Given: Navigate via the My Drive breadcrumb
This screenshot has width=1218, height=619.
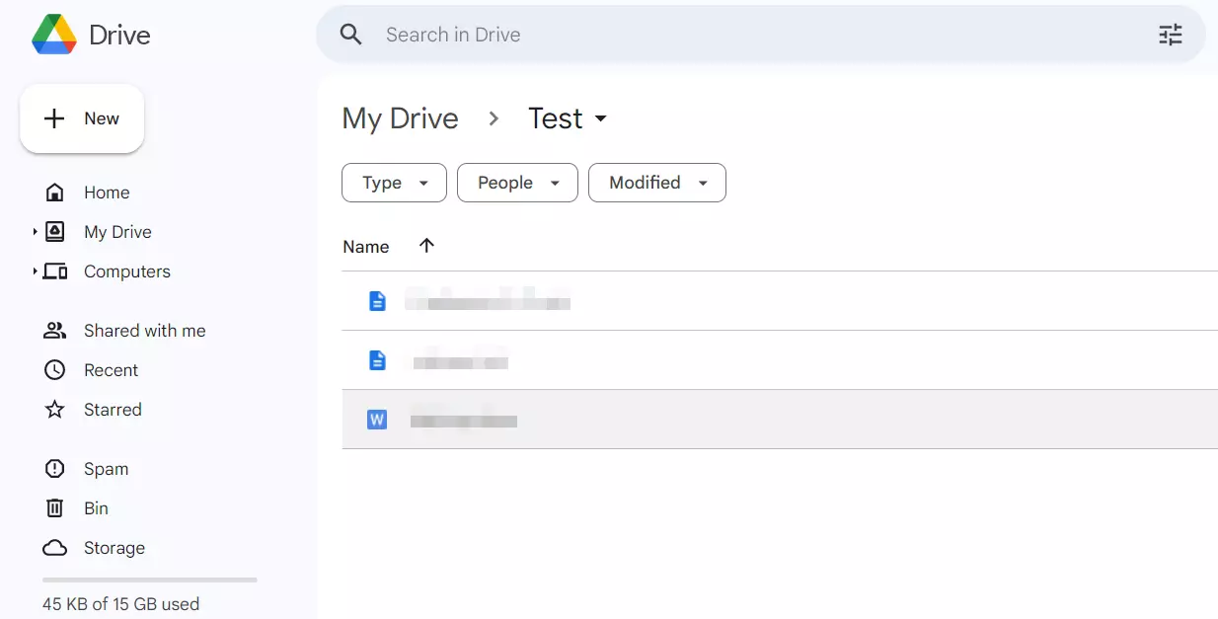Looking at the screenshot, I should pos(400,117).
